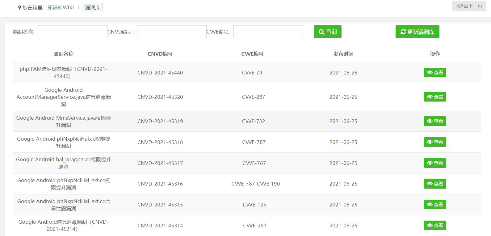View details for CNVD-2021-45314
This screenshot has width=491, height=236.
(x=435, y=226)
